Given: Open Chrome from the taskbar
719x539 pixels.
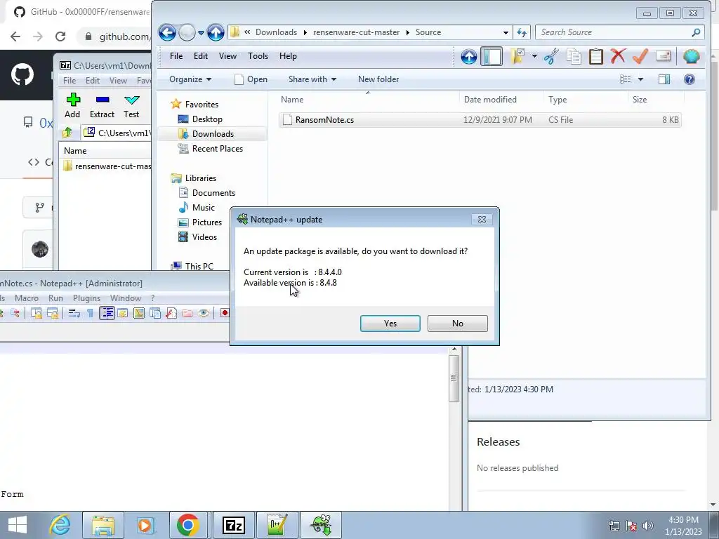Looking at the screenshot, I should (187, 525).
